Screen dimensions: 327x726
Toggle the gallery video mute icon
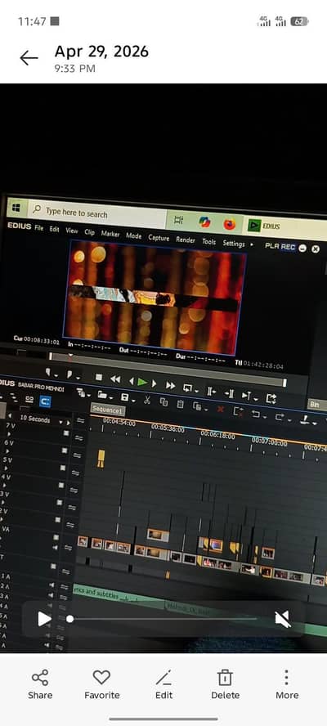point(282,619)
